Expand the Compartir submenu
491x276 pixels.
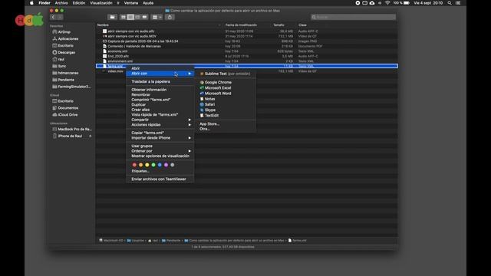160,120
